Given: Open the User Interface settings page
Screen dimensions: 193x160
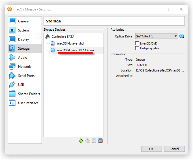Looking at the screenshot, I should click(28, 103).
